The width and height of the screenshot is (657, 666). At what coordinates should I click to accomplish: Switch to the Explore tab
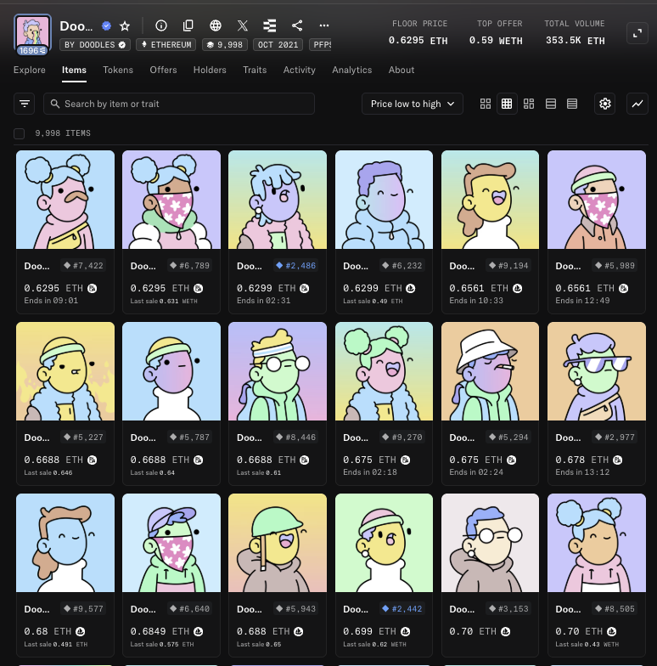coord(29,70)
